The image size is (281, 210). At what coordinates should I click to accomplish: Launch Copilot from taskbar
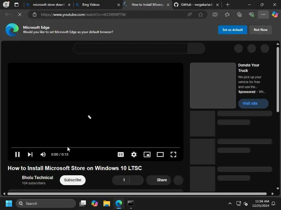95,203
